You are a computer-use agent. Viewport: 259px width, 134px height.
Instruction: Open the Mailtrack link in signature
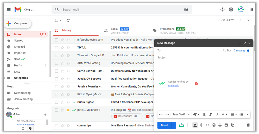(x=173, y=86)
